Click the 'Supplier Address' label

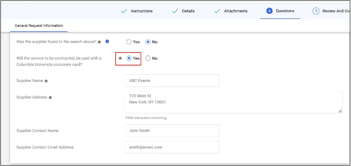tap(32, 97)
